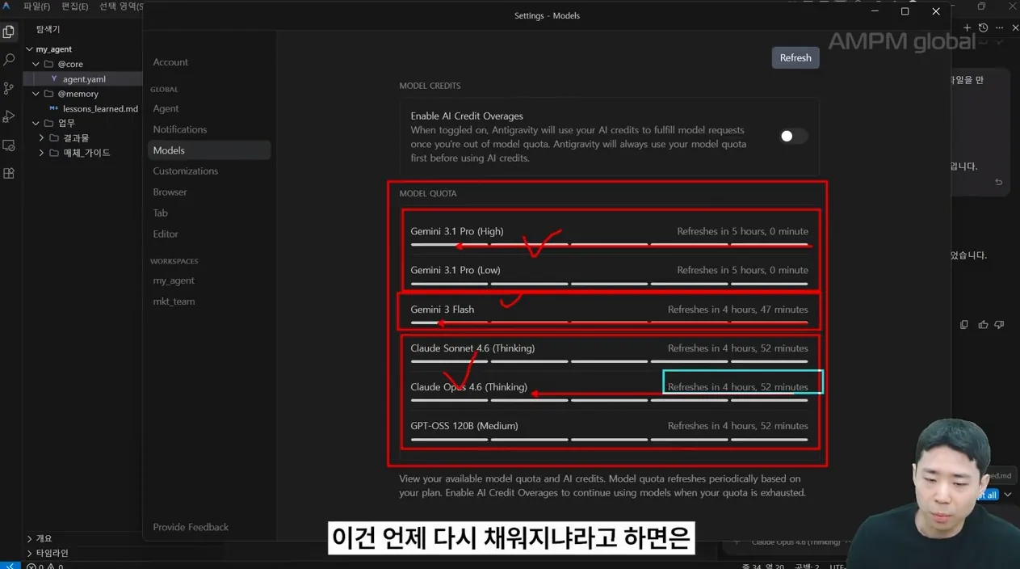Screen dimensions: 1020x569
Task: Copy the chat response with the copy icon
Action: (x=964, y=324)
